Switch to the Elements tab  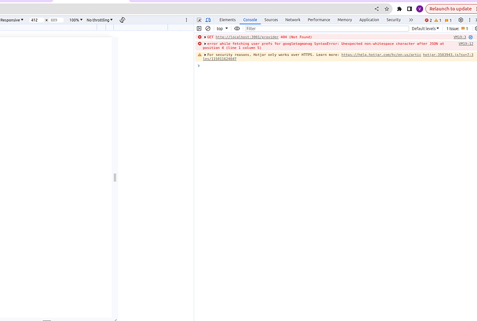click(x=227, y=20)
